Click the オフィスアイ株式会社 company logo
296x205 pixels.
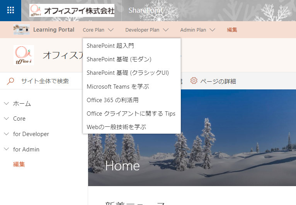pos(72,10)
